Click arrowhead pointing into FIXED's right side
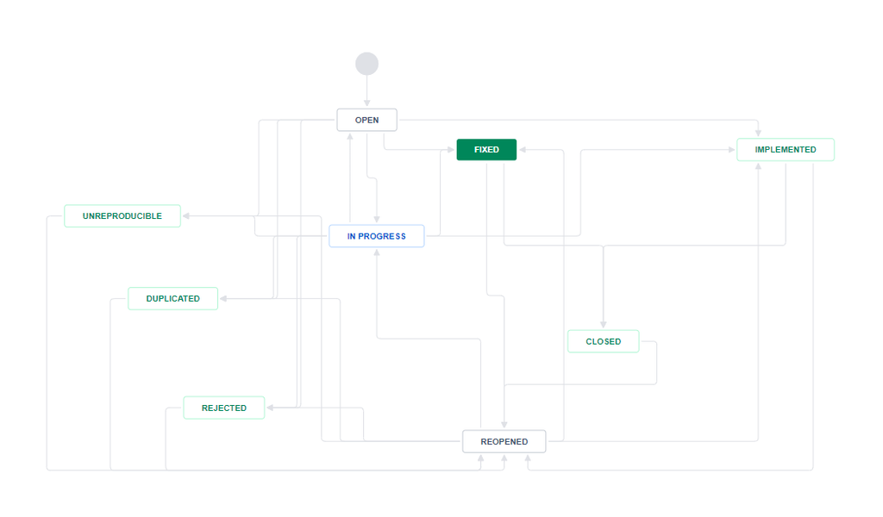This screenshot has height=517, width=883. (523, 150)
